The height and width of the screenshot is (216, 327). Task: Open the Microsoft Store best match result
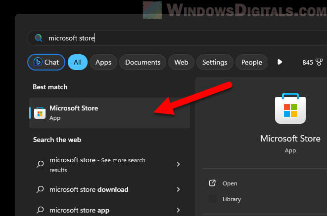point(109,113)
